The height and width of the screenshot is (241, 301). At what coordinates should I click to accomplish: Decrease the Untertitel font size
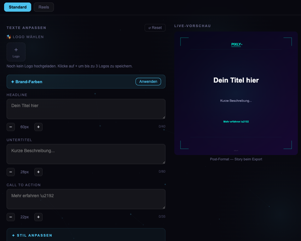[11, 172]
